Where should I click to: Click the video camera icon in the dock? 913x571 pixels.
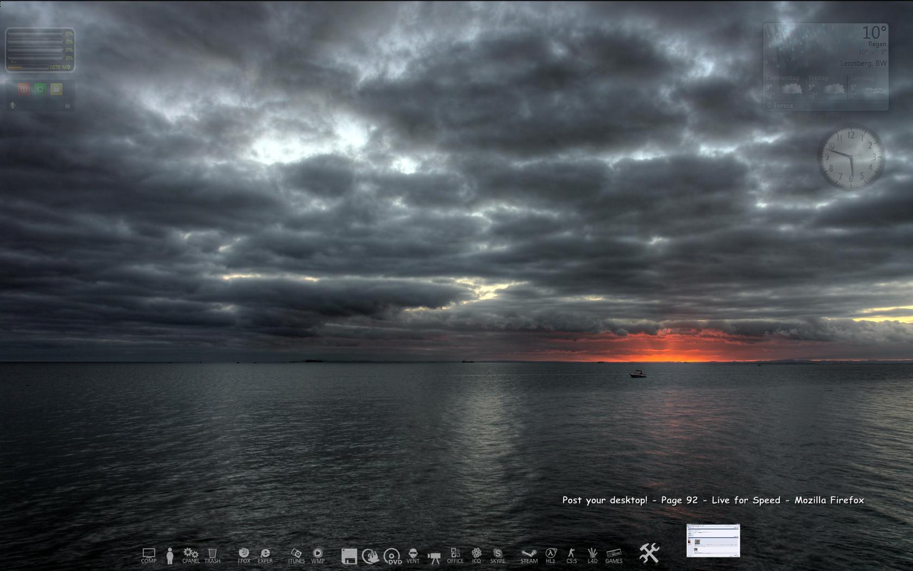434,557
